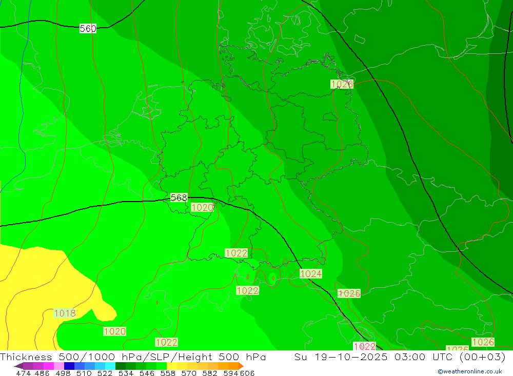
Task: Click the "1026" label on the Baltic coast
Action: coord(342,84)
